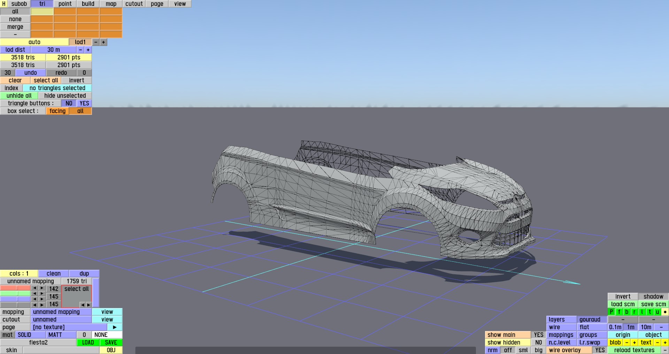Click the auto LOD button
Image resolution: width=669 pixels, height=354 pixels.
(x=34, y=42)
